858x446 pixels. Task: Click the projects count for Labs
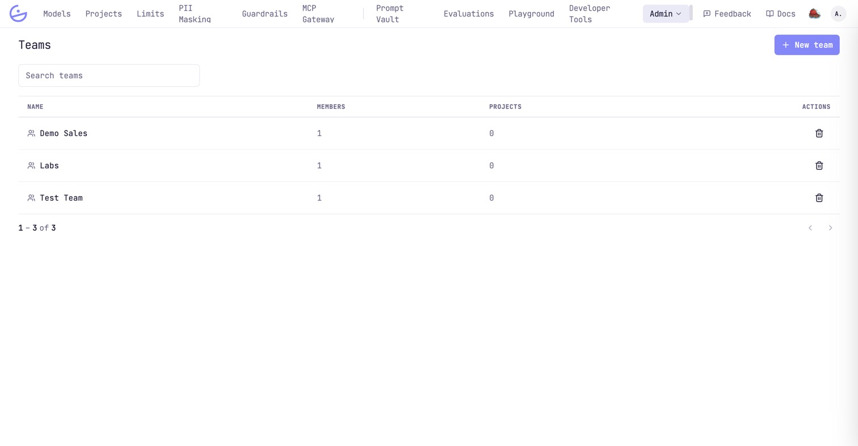click(491, 165)
